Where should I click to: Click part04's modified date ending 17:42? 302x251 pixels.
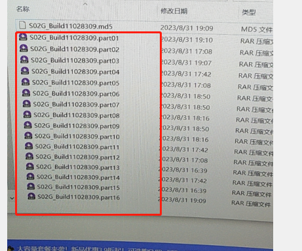185,74
